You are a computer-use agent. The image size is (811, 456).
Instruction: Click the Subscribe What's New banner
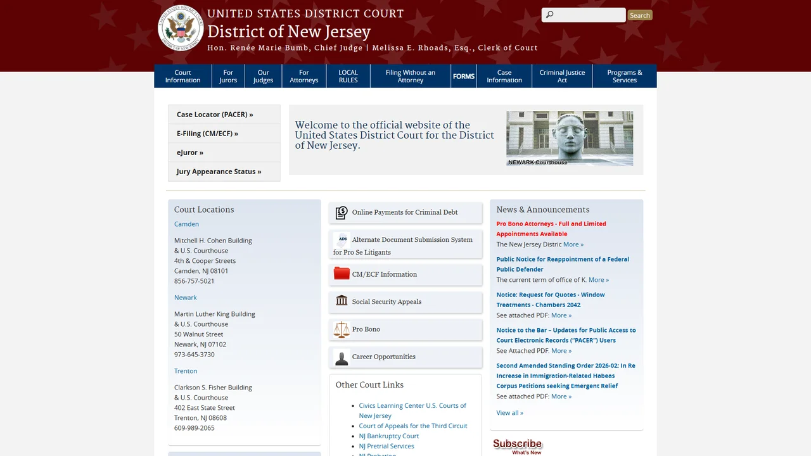[518, 446]
